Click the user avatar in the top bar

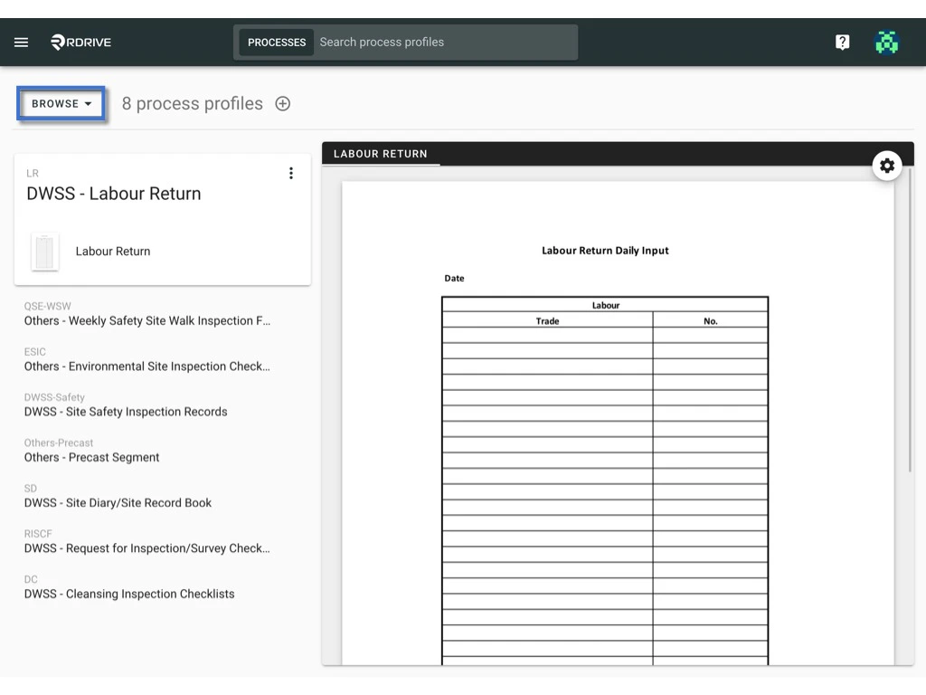coord(887,42)
